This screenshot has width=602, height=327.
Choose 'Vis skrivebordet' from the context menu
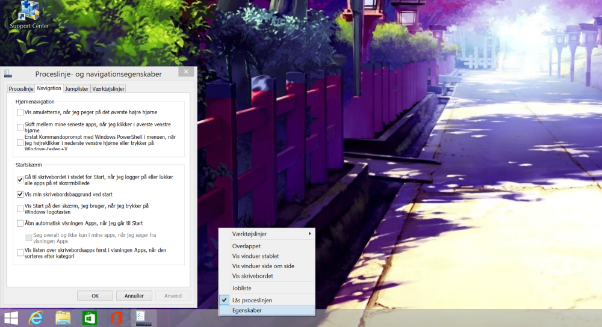click(253, 276)
